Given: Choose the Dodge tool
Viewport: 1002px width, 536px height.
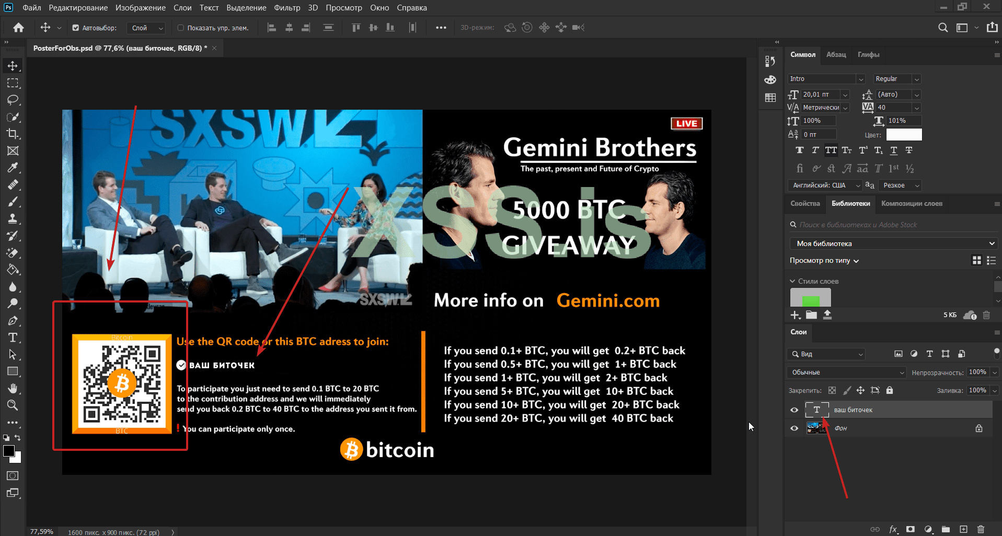Looking at the screenshot, I should [13, 304].
